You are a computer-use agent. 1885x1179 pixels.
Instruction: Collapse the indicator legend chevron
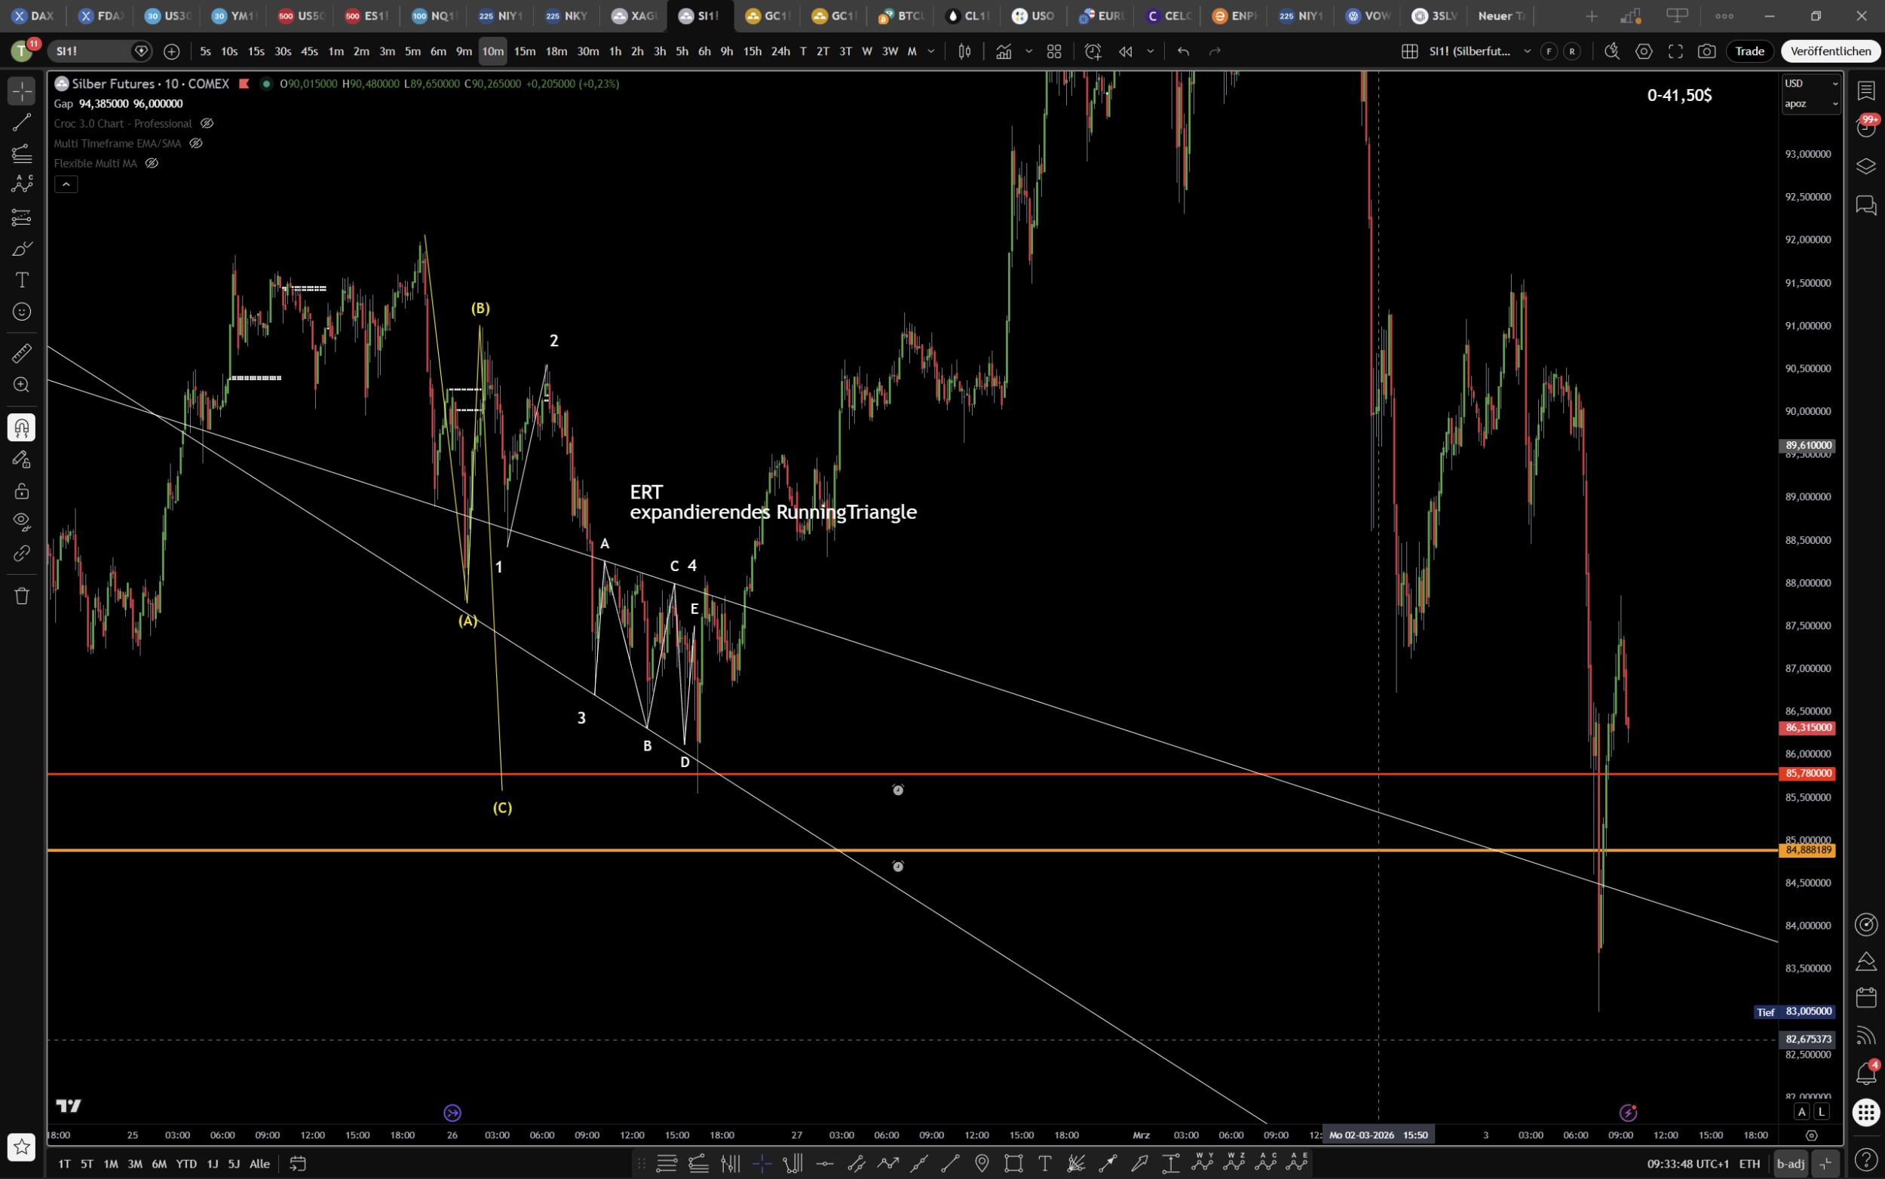coord(66,184)
